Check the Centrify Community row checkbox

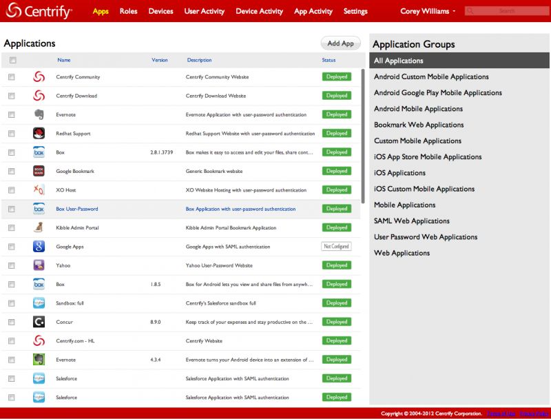[x=11, y=77]
